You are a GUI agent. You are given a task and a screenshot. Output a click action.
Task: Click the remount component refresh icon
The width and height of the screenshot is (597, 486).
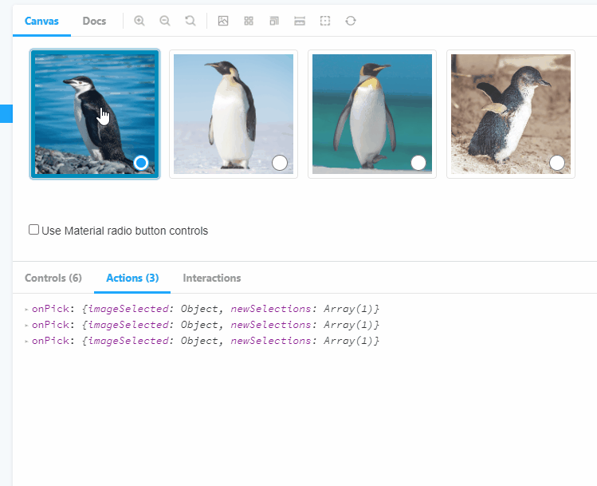point(351,21)
